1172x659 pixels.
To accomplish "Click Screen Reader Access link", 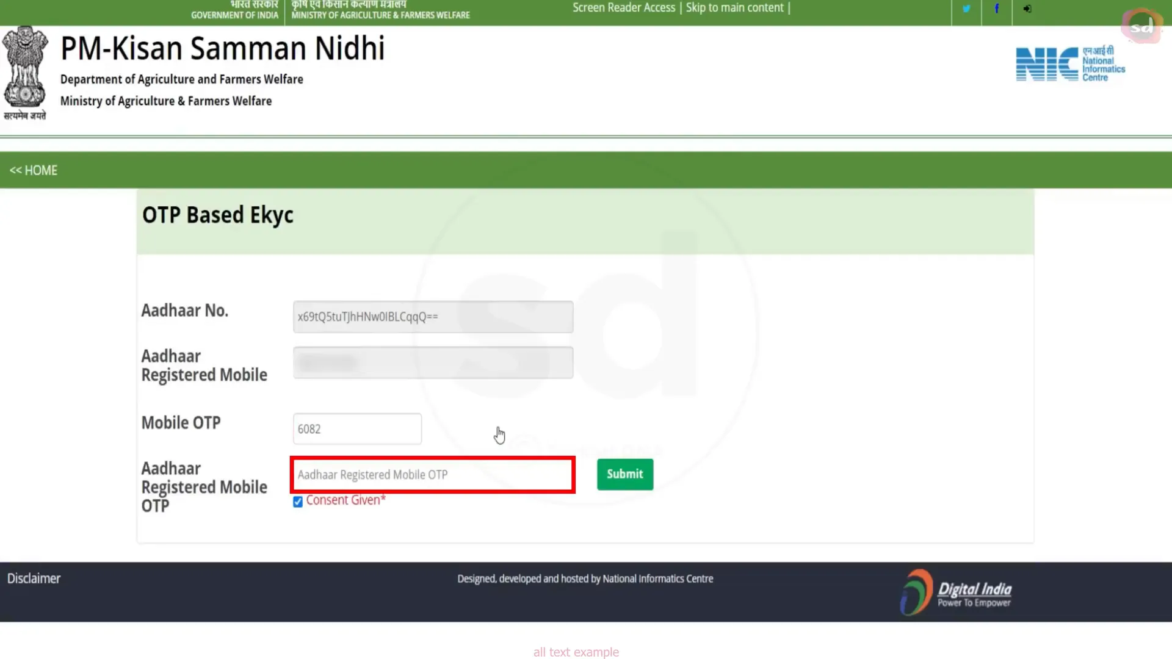I will pyautogui.click(x=624, y=8).
